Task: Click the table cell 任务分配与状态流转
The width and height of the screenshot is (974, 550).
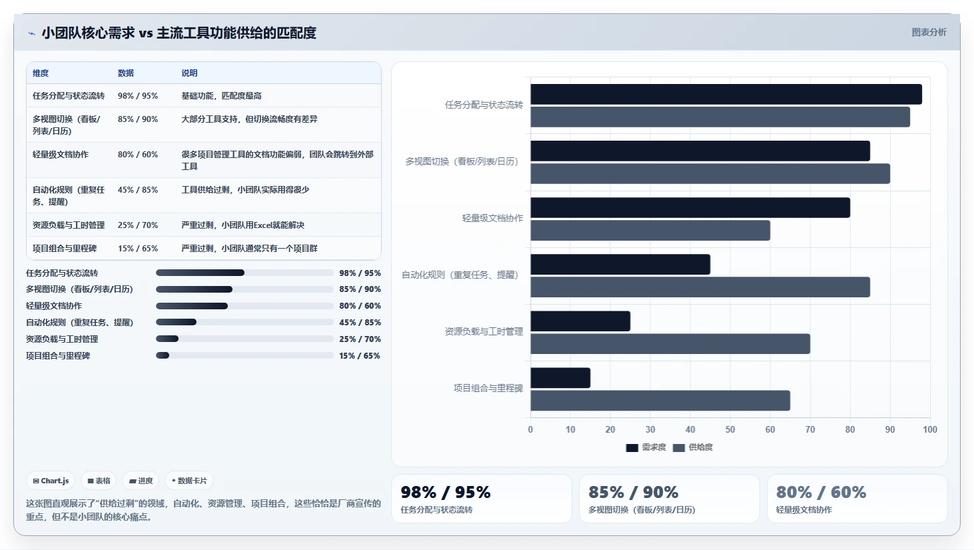Action: 69,96
